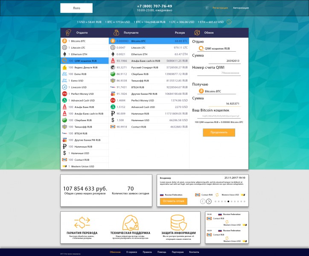The height and width of the screenshot is (256, 309).
Task: Click the info icon after exchange rates
Action: tap(229, 22)
